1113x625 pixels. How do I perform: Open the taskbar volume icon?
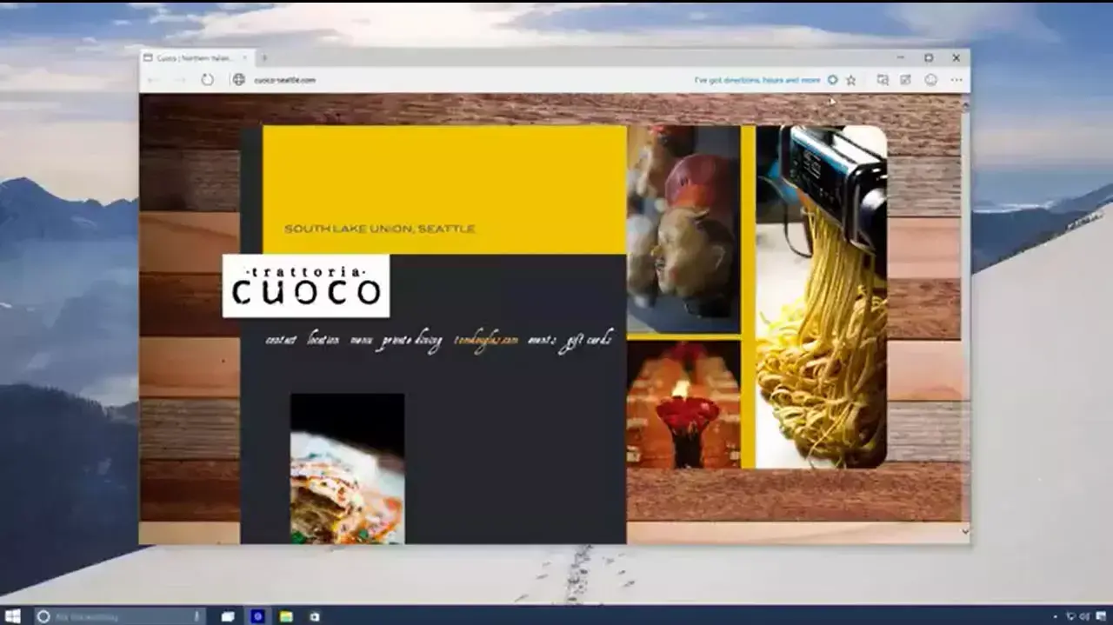1083,616
